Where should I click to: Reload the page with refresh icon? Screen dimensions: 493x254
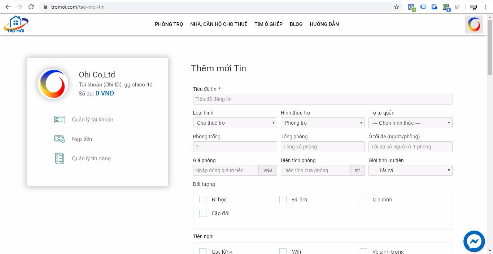point(31,7)
